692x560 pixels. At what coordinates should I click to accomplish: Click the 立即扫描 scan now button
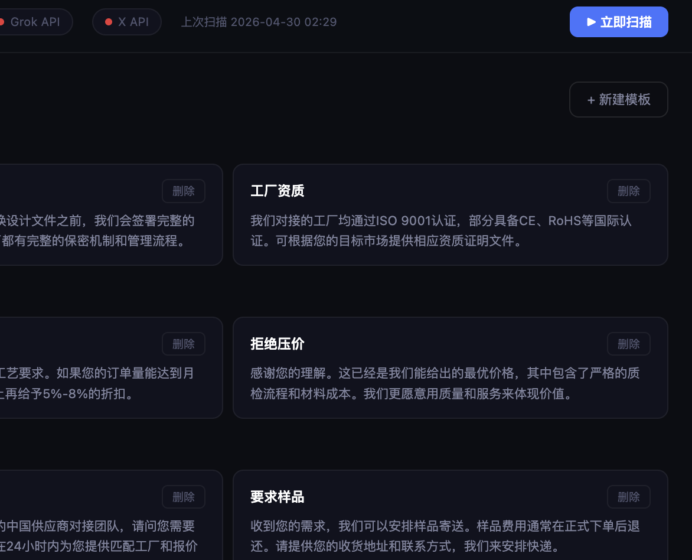point(619,22)
